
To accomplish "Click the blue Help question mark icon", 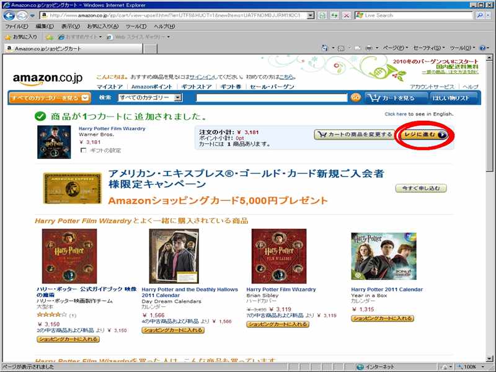I will click(482, 48).
